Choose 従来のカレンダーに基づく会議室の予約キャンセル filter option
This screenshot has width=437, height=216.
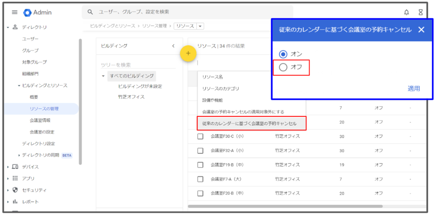[250, 124]
